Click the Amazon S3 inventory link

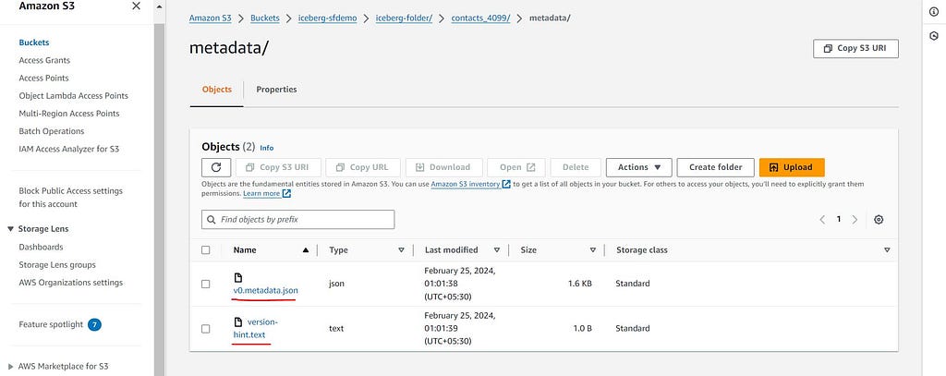(x=466, y=184)
